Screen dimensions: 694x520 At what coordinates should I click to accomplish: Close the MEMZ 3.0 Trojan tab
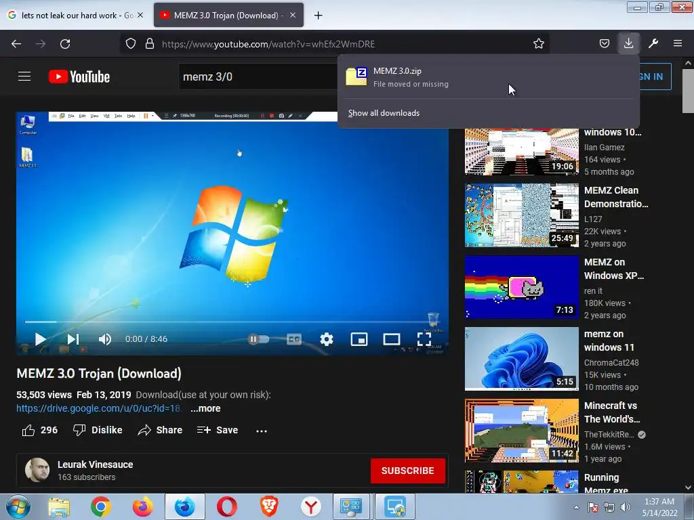293,15
